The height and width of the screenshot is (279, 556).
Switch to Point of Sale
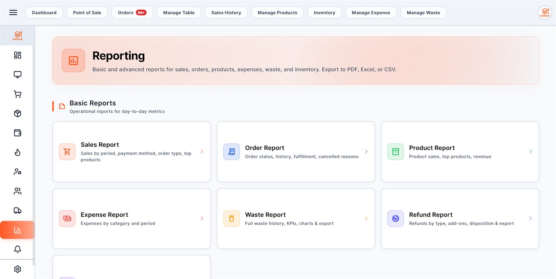(87, 12)
